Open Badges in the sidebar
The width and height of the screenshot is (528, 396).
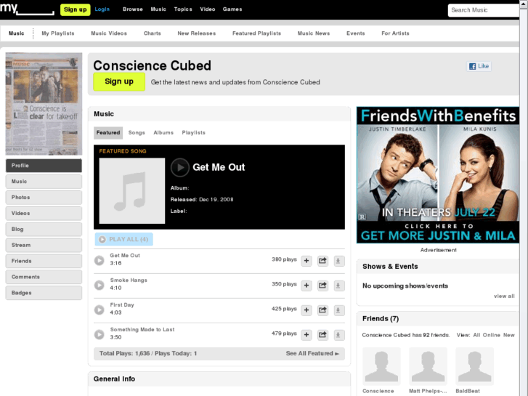click(44, 293)
